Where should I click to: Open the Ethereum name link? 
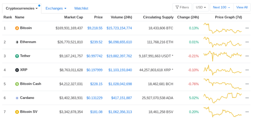click(28, 42)
